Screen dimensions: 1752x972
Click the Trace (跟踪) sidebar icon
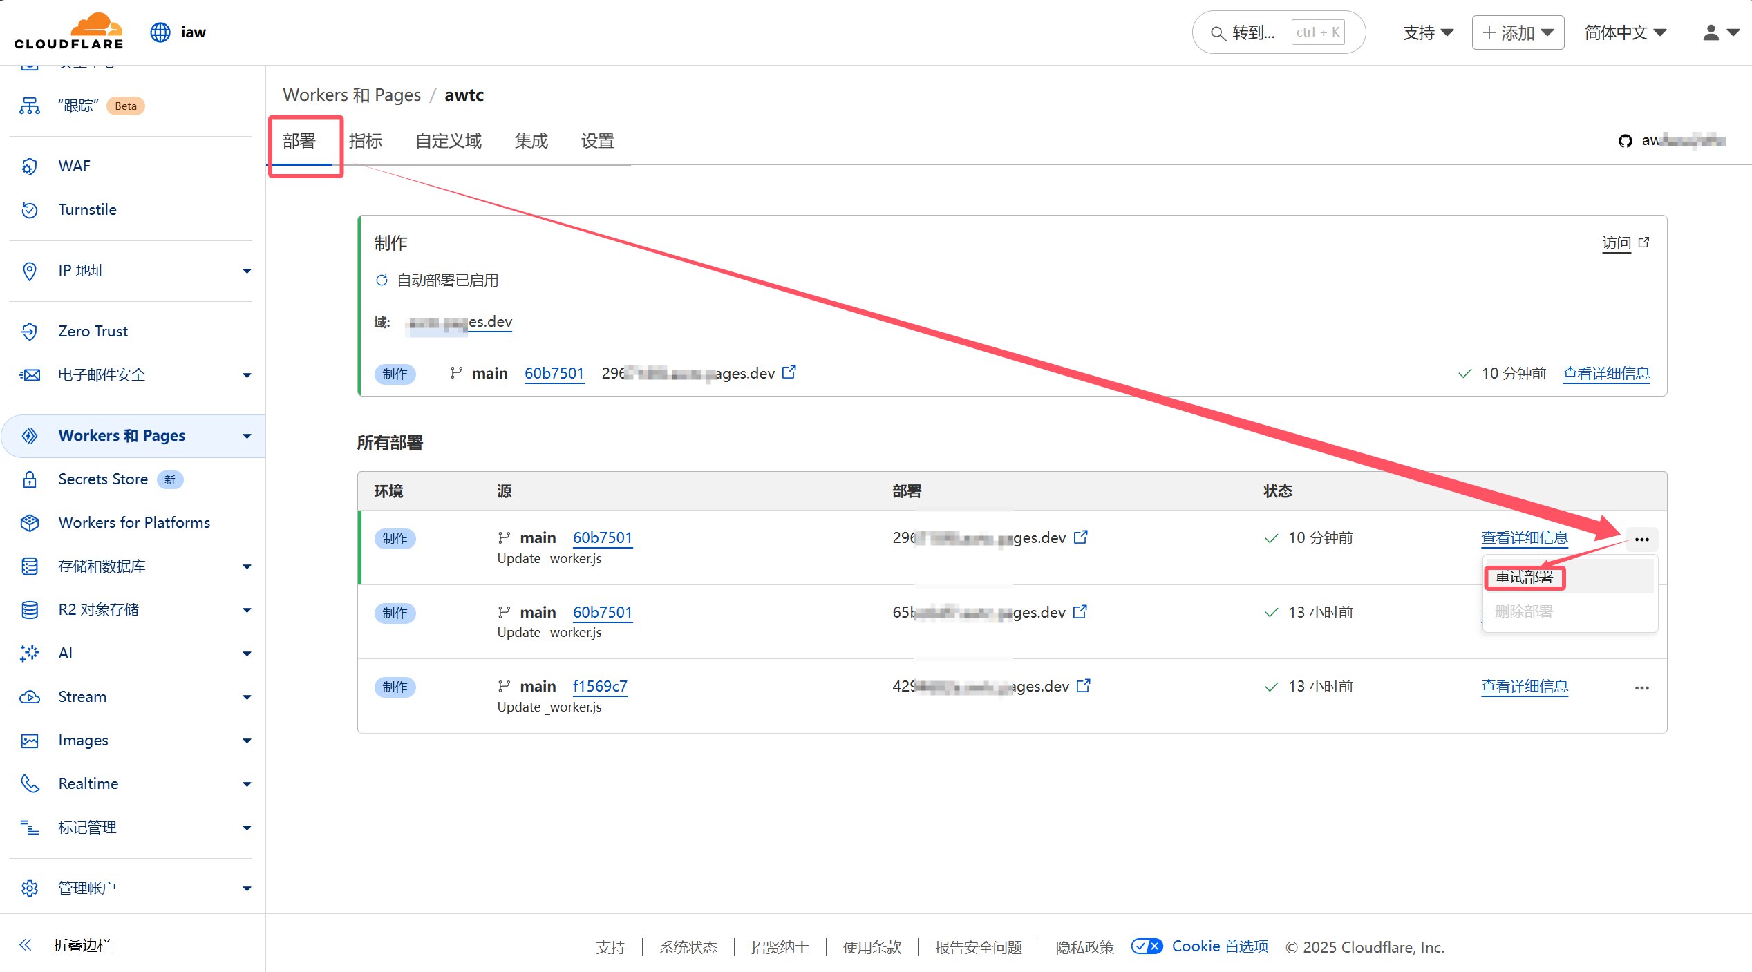tap(30, 106)
